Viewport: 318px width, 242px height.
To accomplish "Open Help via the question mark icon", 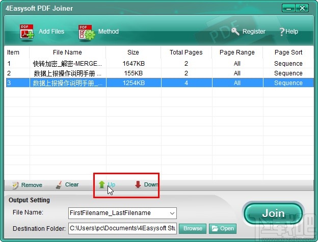I will (x=282, y=32).
